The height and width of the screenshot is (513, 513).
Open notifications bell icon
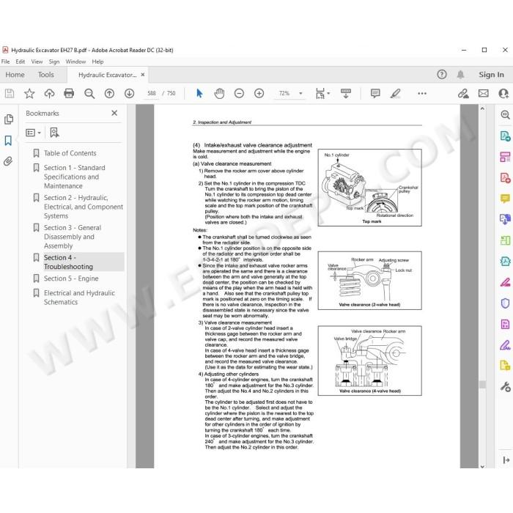[461, 75]
